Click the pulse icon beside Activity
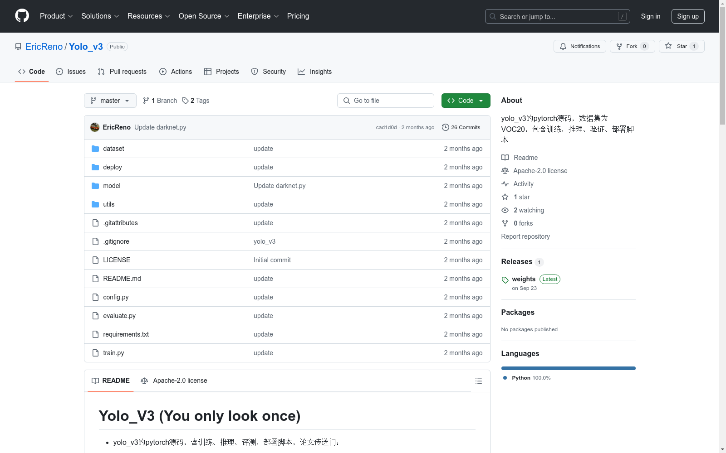 click(x=505, y=184)
